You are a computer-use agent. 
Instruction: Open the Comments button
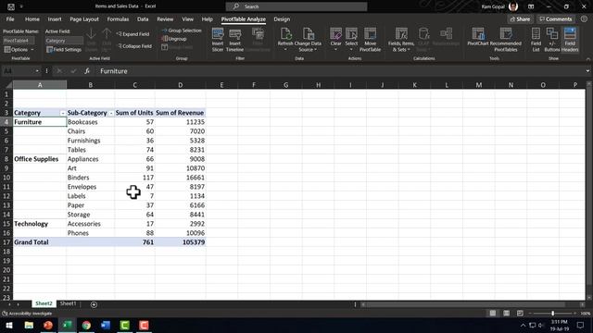point(556,19)
